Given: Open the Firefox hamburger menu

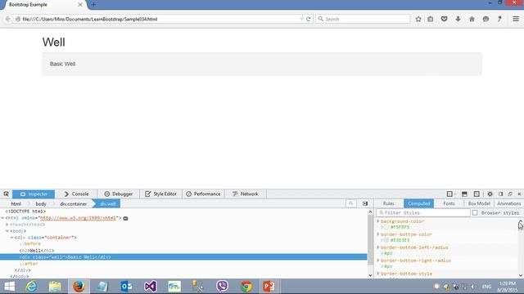Looking at the screenshot, I should click(x=516, y=19).
